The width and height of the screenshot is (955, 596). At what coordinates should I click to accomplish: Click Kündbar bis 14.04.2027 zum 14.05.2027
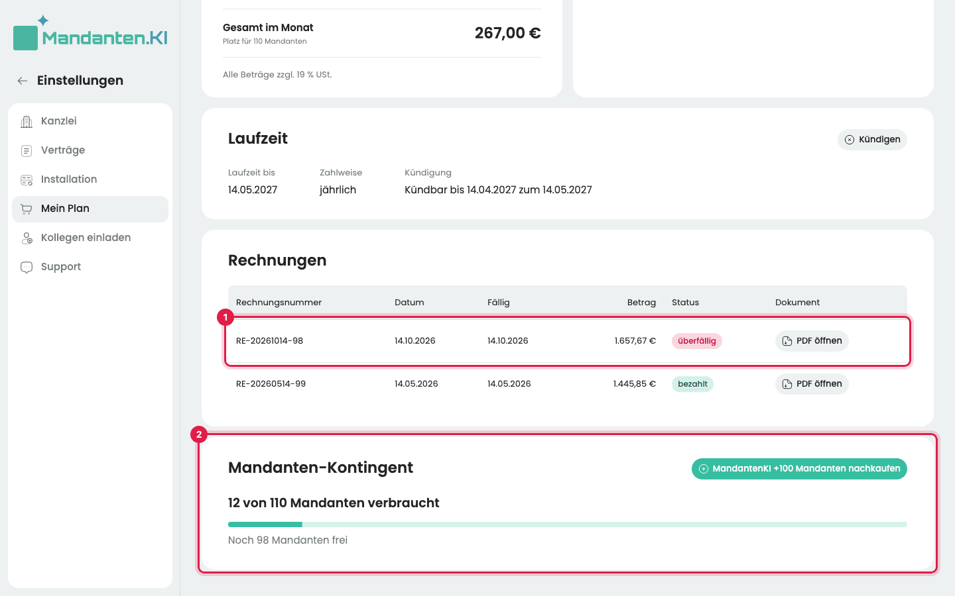[x=498, y=190]
